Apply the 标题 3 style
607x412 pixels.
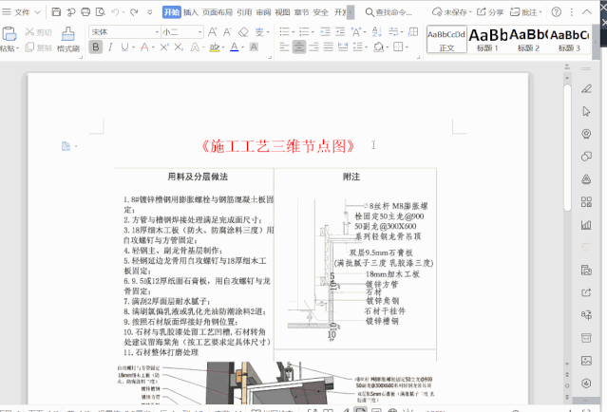coord(569,40)
